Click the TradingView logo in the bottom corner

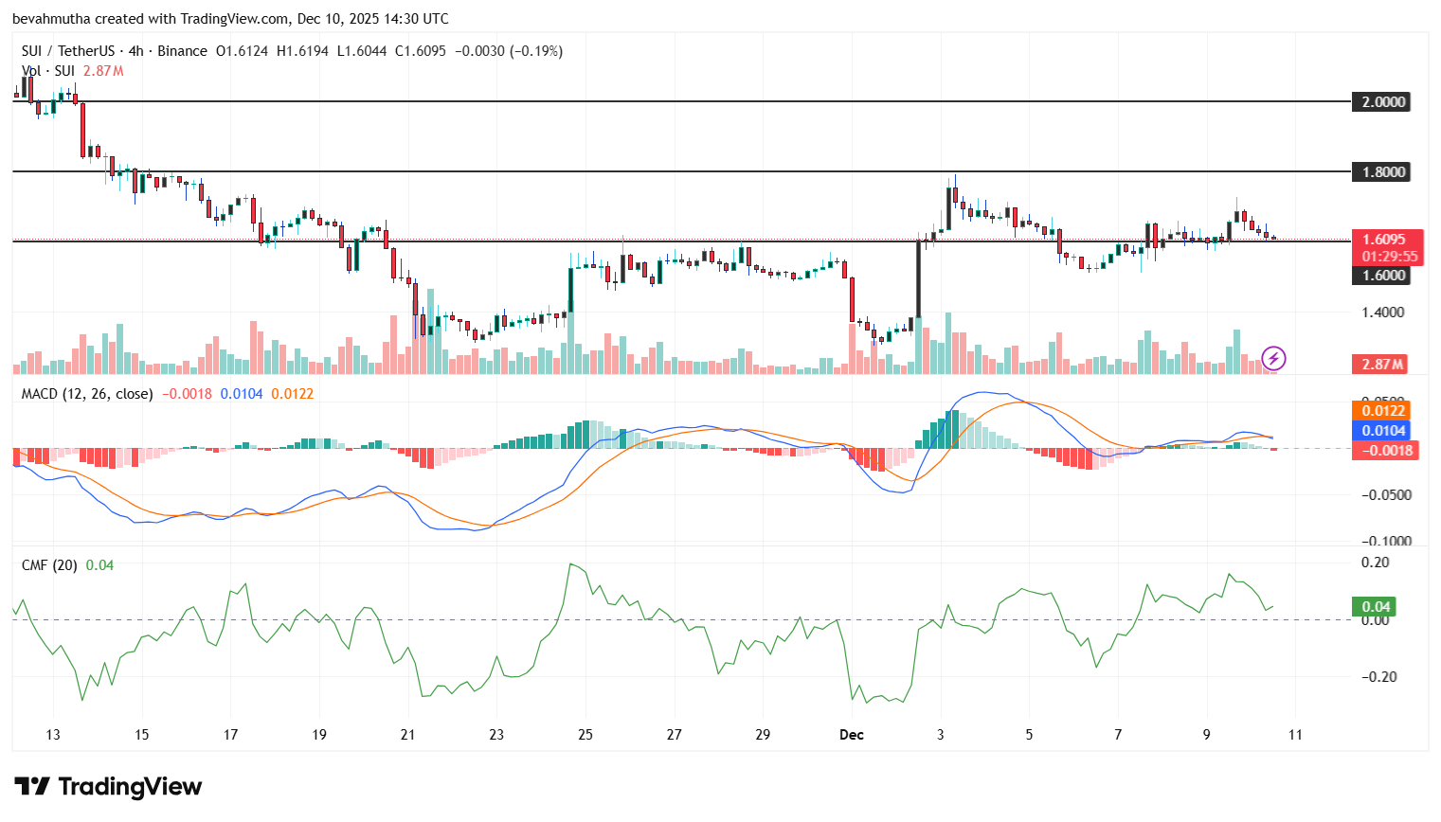106,787
